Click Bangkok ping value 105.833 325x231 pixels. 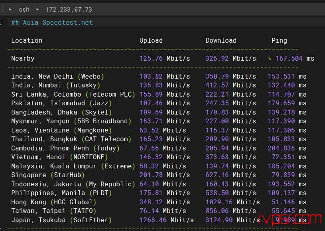[281, 139]
